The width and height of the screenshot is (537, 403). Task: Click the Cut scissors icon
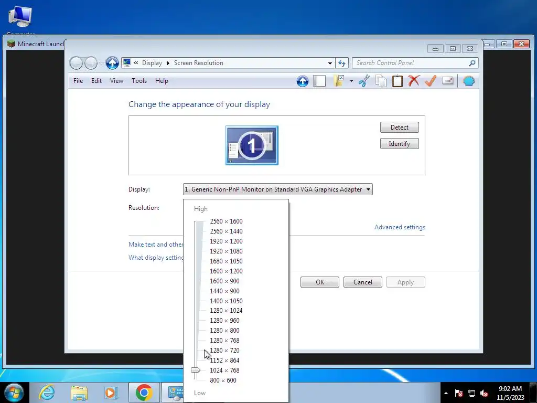tap(364, 81)
